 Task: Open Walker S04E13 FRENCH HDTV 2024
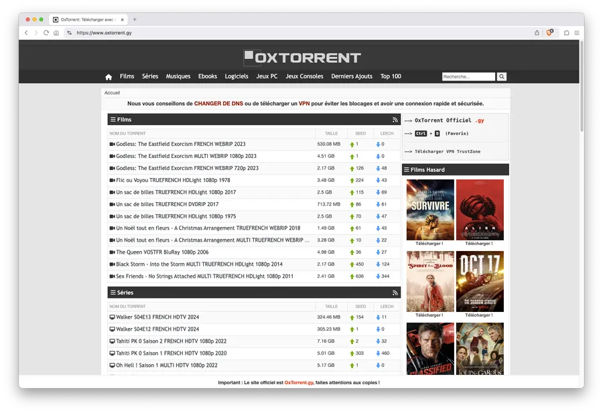157,317
